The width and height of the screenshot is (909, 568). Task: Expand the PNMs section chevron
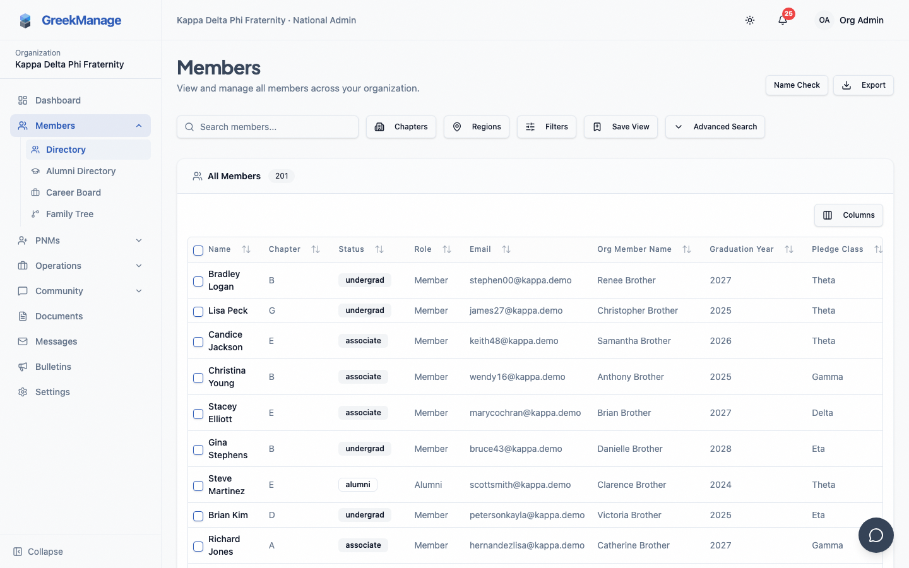coord(139,240)
